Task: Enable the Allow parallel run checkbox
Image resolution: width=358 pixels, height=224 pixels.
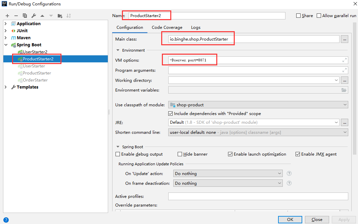Action: coord(319,16)
